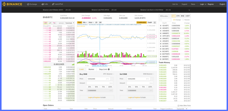228x111 pixels.
Task: Select the BNB market tab
Action: pyautogui.click(x=182, y=16)
